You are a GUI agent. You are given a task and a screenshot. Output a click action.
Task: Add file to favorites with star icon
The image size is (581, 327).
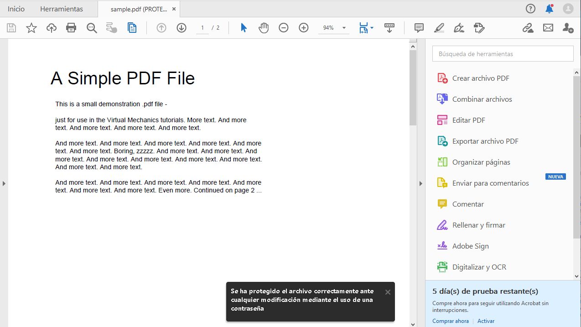tap(31, 28)
